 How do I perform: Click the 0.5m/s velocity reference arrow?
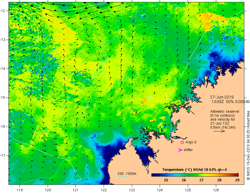click(219, 131)
